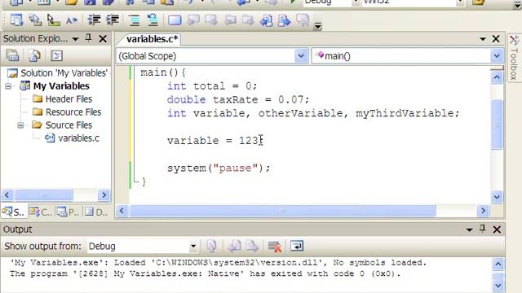Screen dimensions: 522x293
Task: Select the Header Files folder
Action: coord(69,99)
